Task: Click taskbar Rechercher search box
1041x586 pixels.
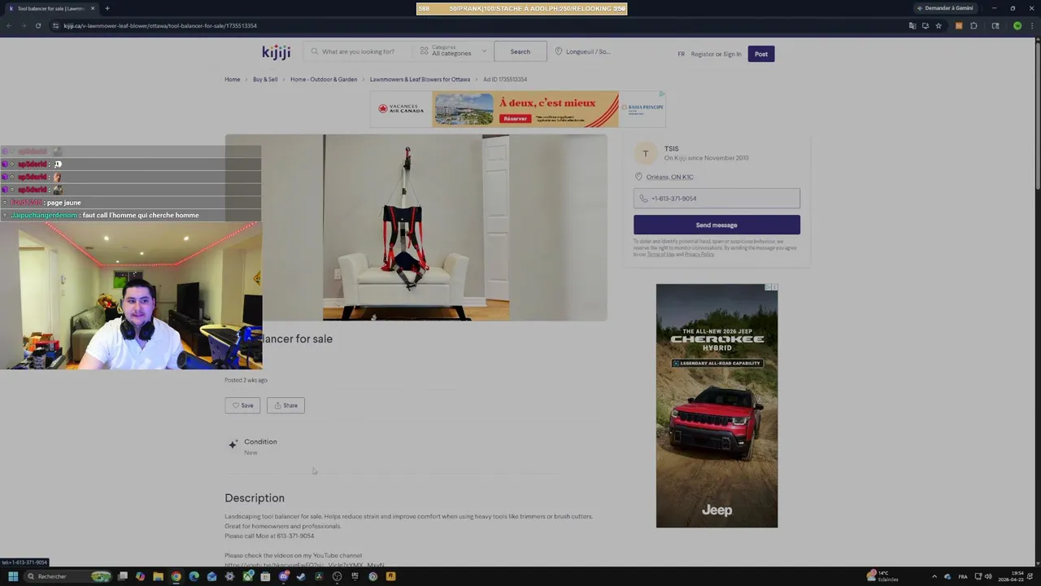Action: (x=67, y=576)
